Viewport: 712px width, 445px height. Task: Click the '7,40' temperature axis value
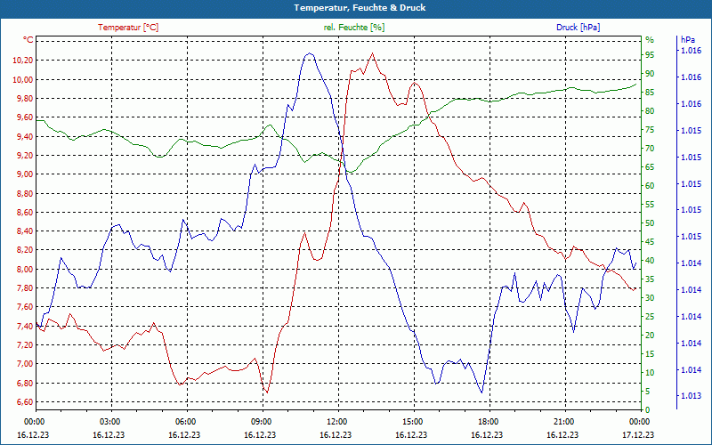pyautogui.click(x=25, y=326)
